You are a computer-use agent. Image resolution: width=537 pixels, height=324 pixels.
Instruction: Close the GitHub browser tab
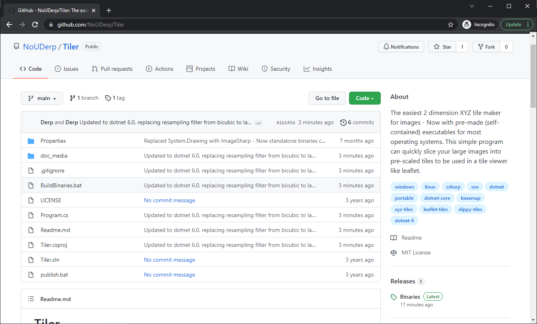(x=94, y=10)
